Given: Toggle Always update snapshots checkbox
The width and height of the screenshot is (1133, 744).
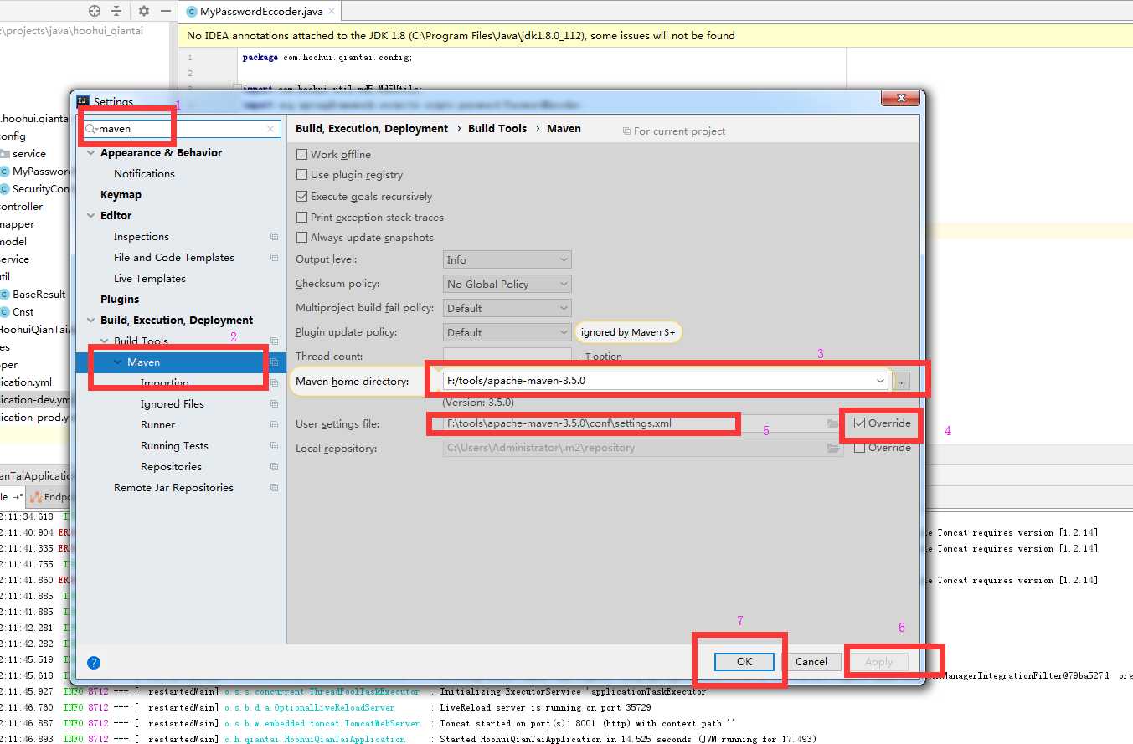Looking at the screenshot, I should pos(301,238).
